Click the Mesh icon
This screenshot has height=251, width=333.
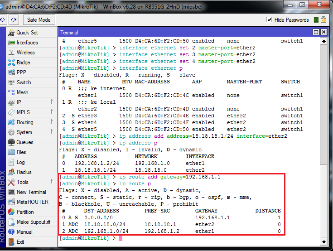[x=11, y=92]
